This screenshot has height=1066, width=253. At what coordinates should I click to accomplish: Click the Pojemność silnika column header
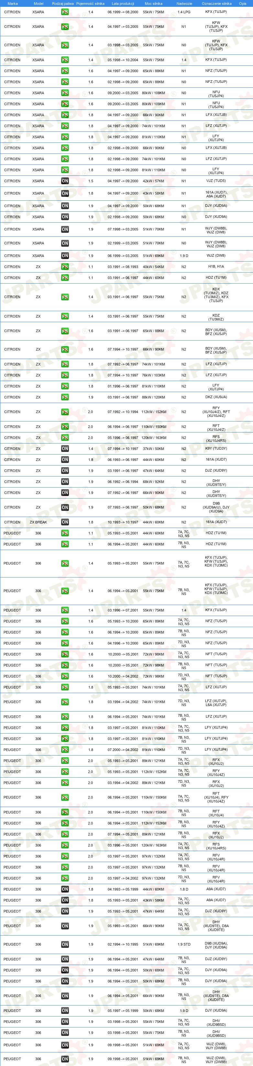click(x=91, y=3)
